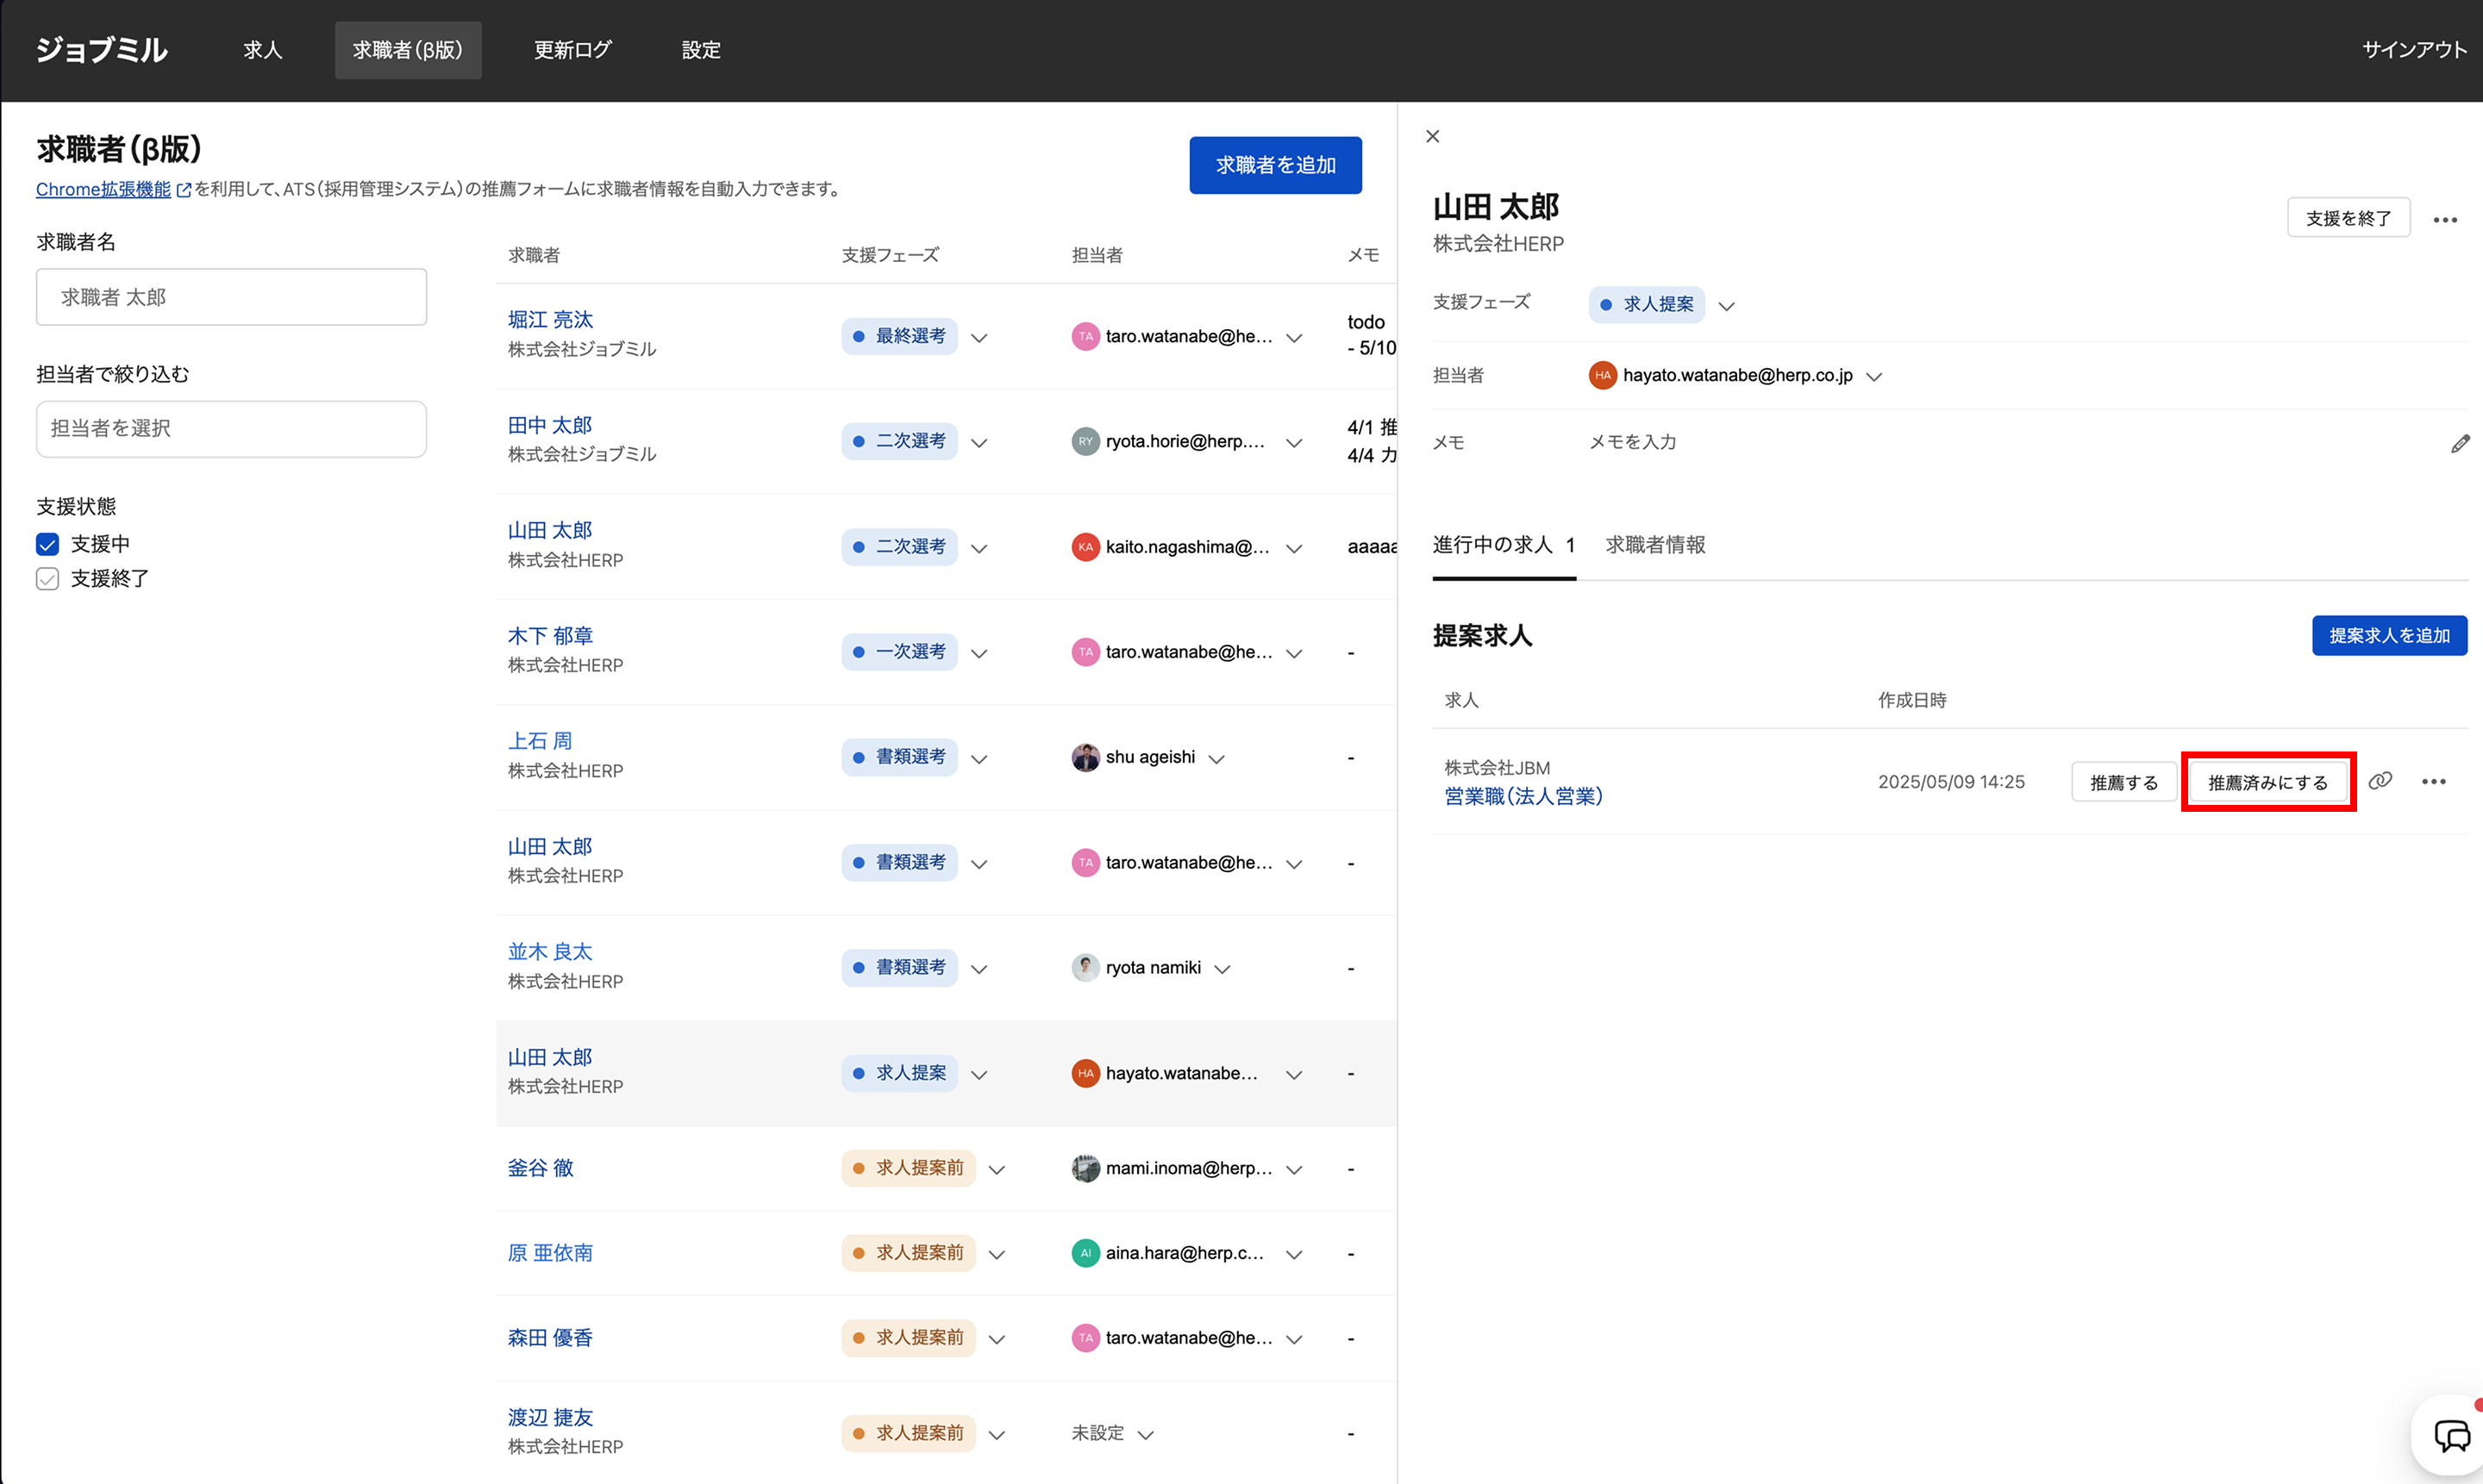Screen dimensions: 2483x1484
Task: Expand 最終選考 phase dropdown for 堀江 亮汰
Action: (x=979, y=337)
